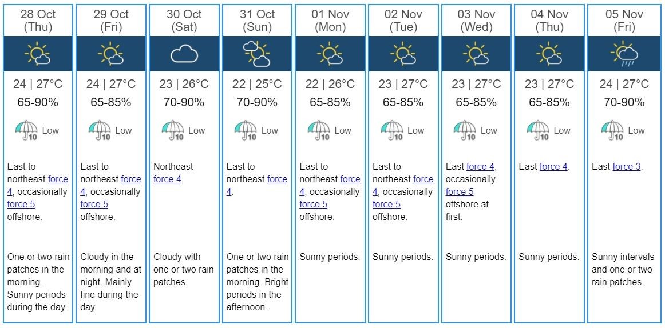Click the umbrella rain probability icon for 03 Nov

point(465,130)
